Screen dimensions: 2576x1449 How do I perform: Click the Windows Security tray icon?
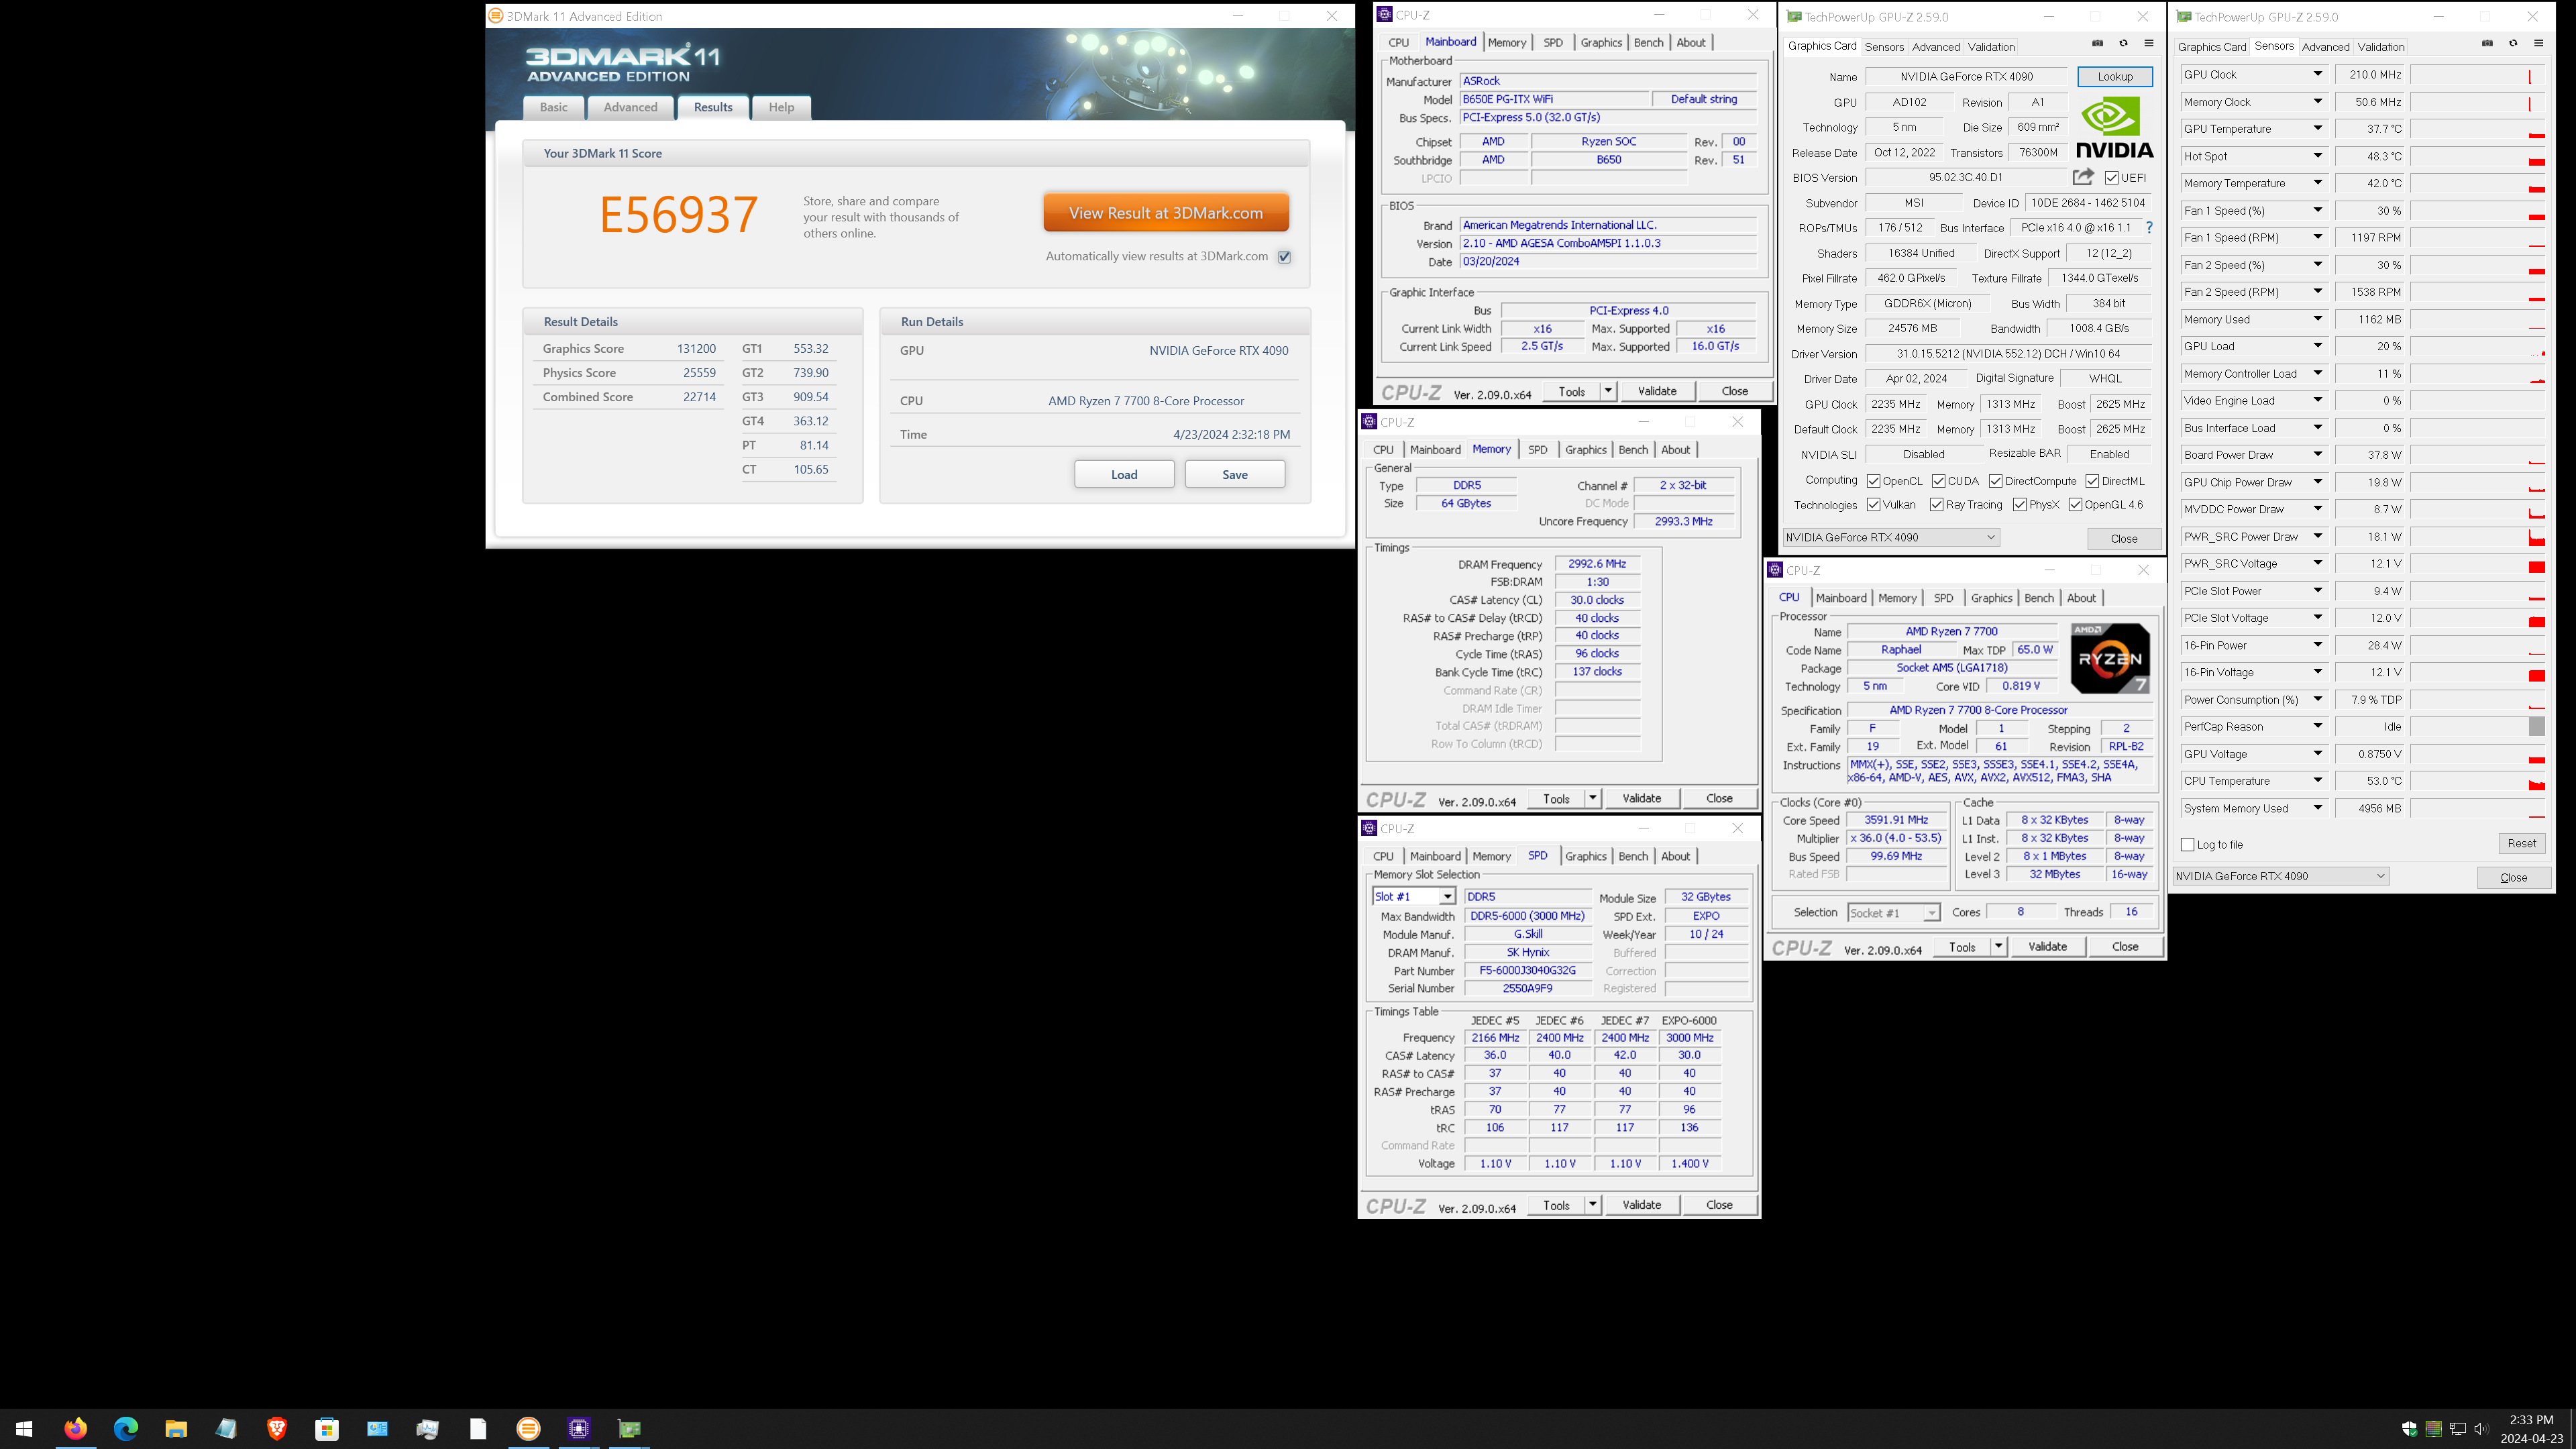2409,1428
